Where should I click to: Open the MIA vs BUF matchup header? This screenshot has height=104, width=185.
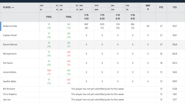pyautogui.click(x=86, y=7)
